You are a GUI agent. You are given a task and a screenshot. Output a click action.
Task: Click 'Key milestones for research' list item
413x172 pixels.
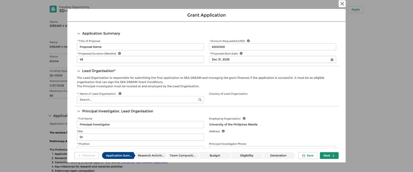[x=89, y=166]
